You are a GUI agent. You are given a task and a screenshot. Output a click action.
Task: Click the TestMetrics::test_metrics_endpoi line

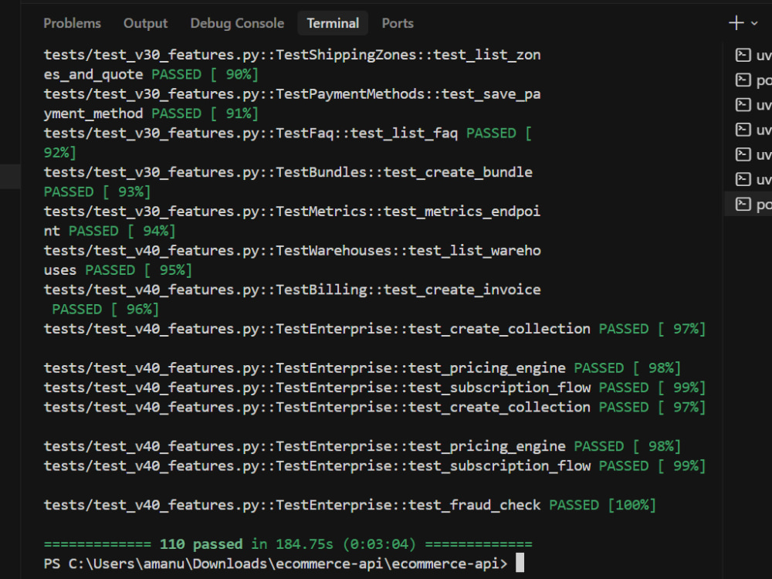292,212
